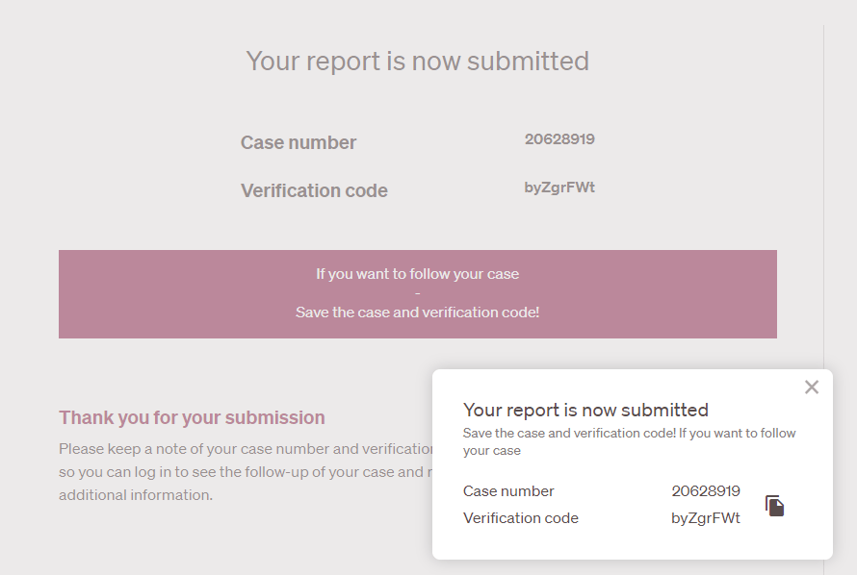Click 'If you want to follow your case' banner text
This screenshot has width=857, height=575.
tap(417, 274)
